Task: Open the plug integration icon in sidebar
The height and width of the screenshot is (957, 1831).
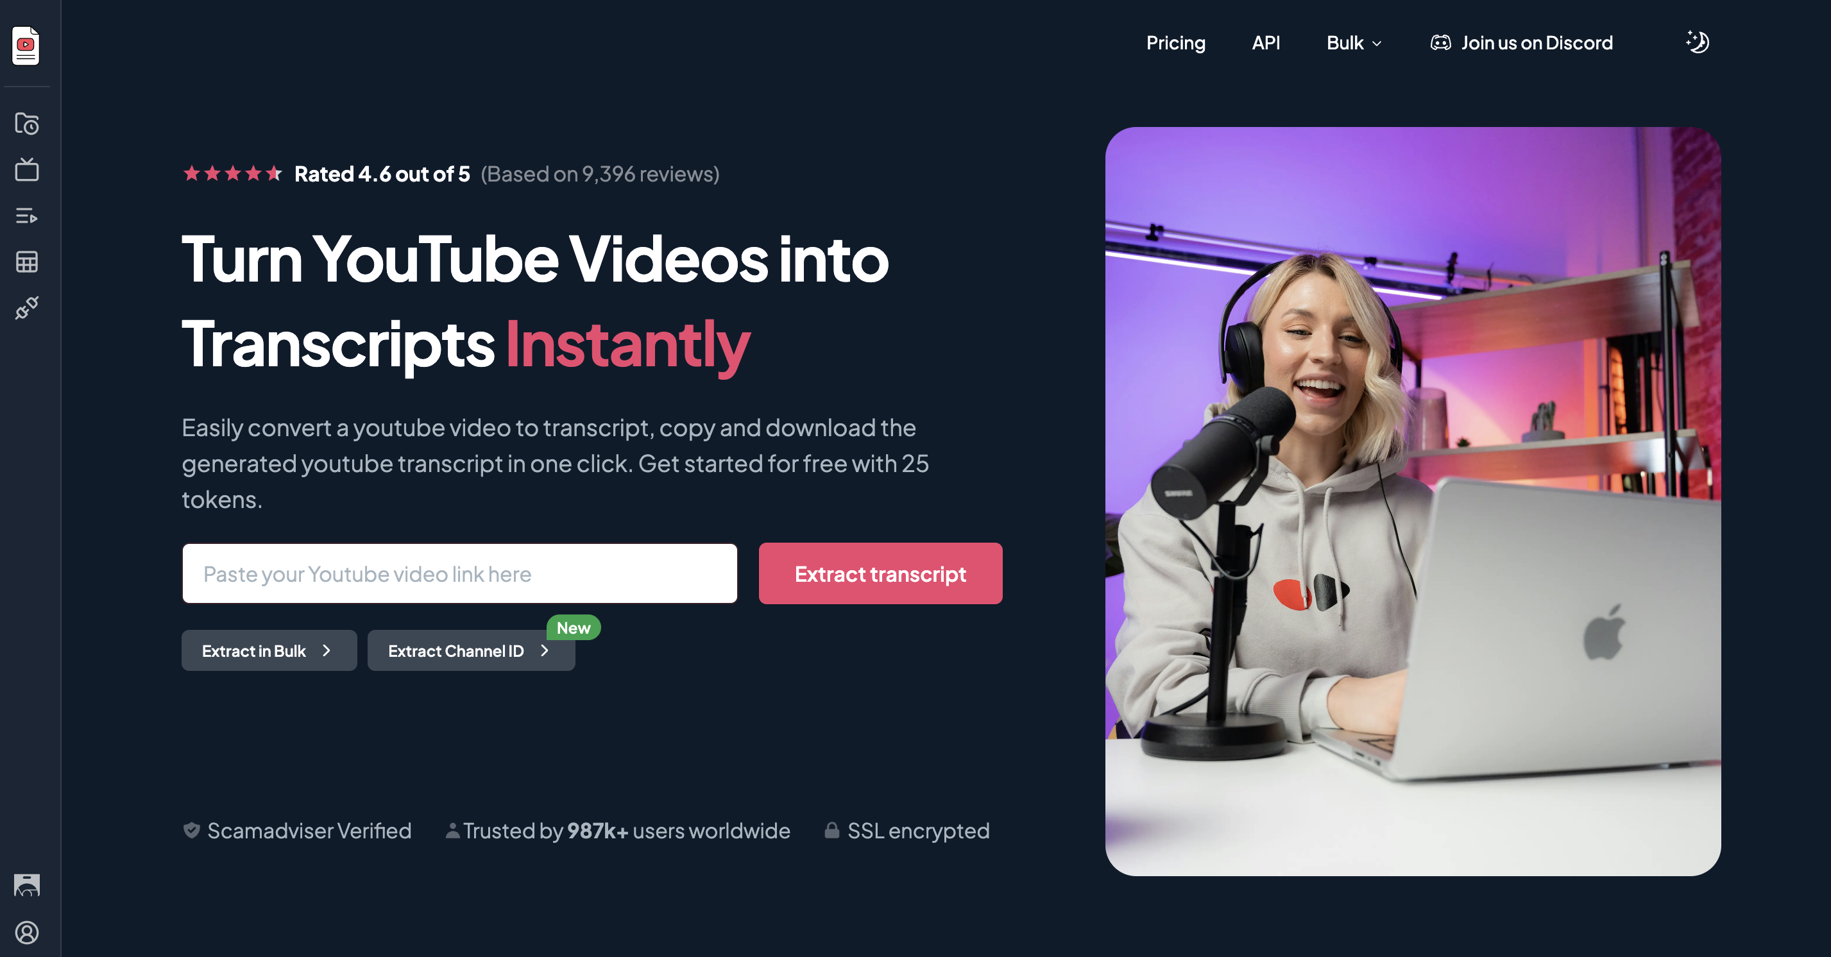Action: tap(27, 308)
